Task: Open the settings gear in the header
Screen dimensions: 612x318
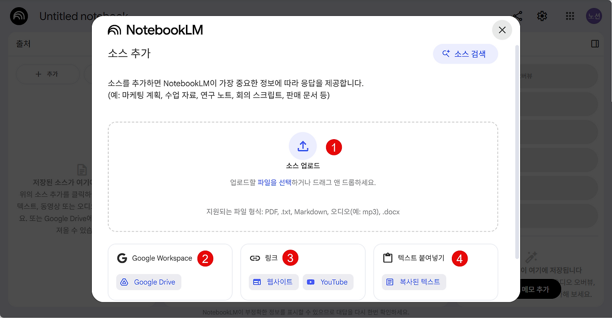Action: pyautogui.click(x=542, y=16)
